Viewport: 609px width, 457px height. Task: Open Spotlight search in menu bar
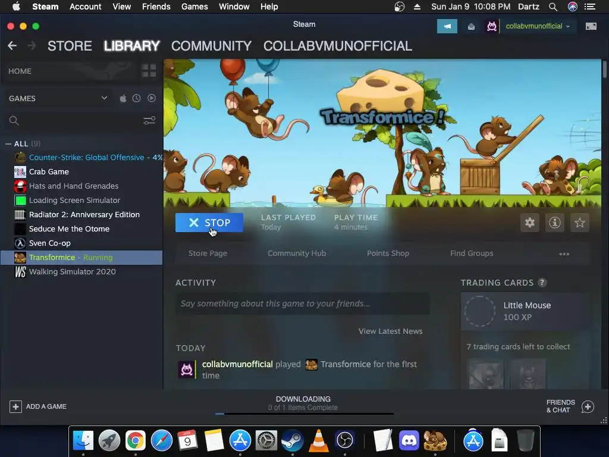coord(553,7)
